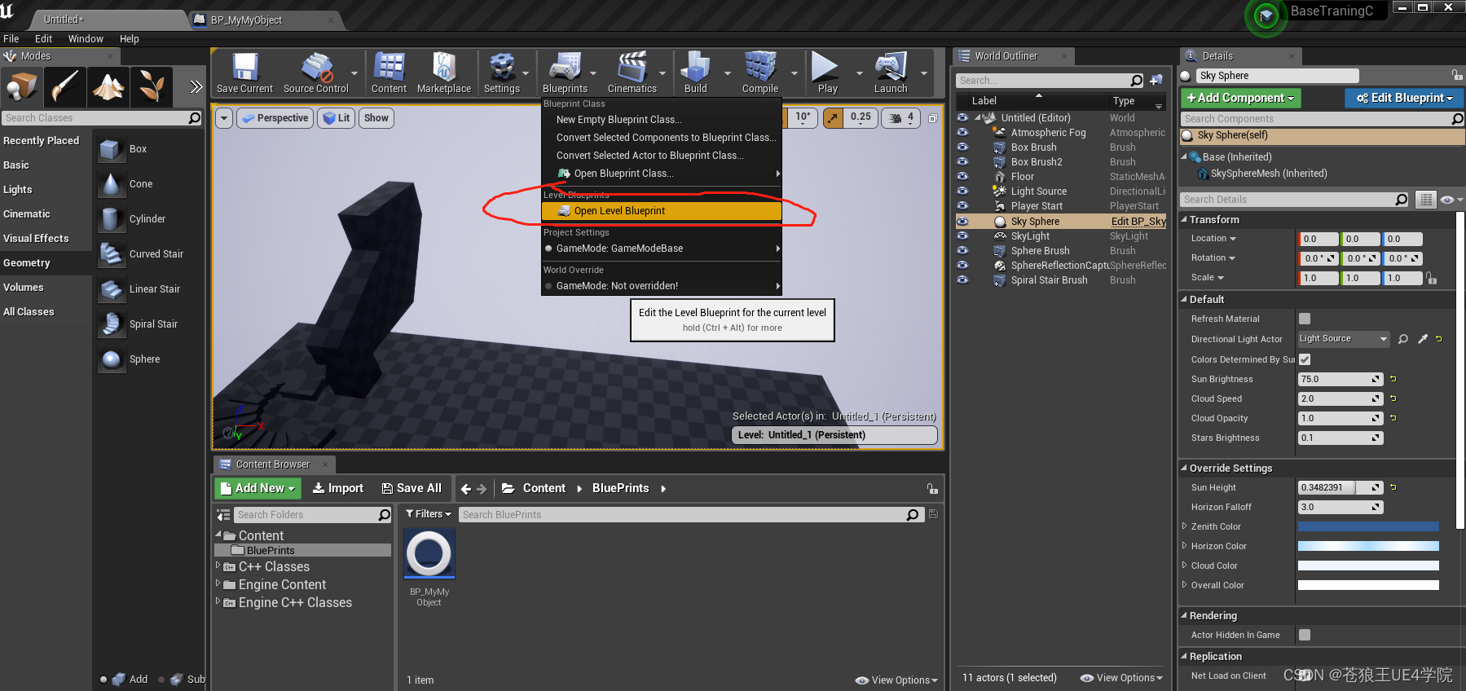The width and height of the screenshot is (1466, 691).
Task: Click the Add New button
Action: (258, 488)
